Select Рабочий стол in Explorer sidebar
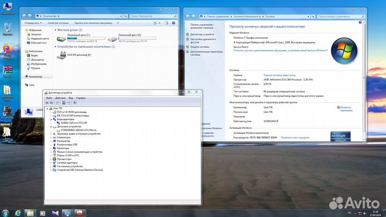386x217 pixels. pyautogui.click(x=39, y=42)
